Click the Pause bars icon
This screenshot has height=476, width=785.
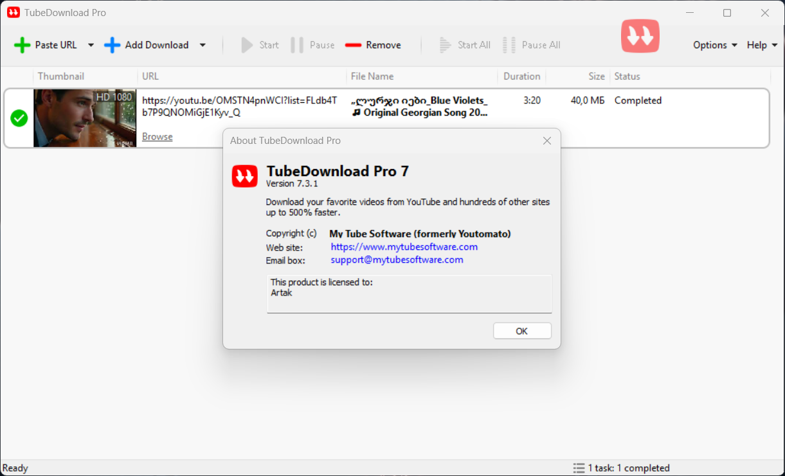coord(296,45)
